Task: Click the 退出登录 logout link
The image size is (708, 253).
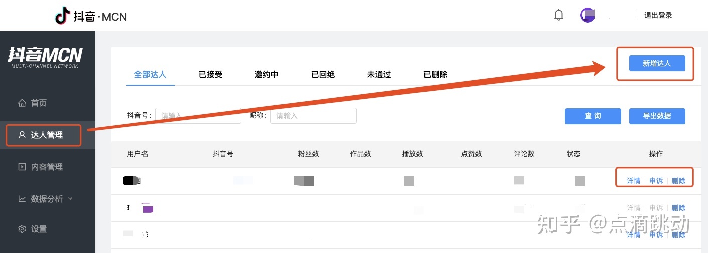Action: pos(658,15)
